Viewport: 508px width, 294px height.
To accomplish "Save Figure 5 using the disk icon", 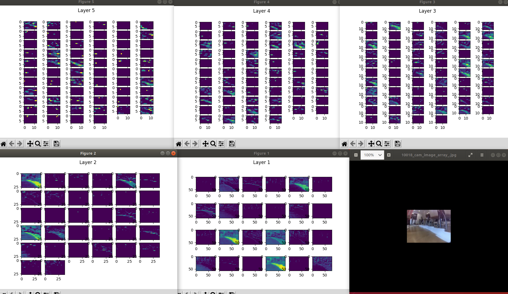I will (56, 144).
